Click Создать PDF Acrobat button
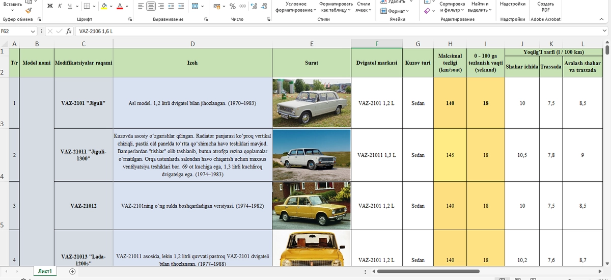Viewport: 611px width, 280px height. coord(545,7)
